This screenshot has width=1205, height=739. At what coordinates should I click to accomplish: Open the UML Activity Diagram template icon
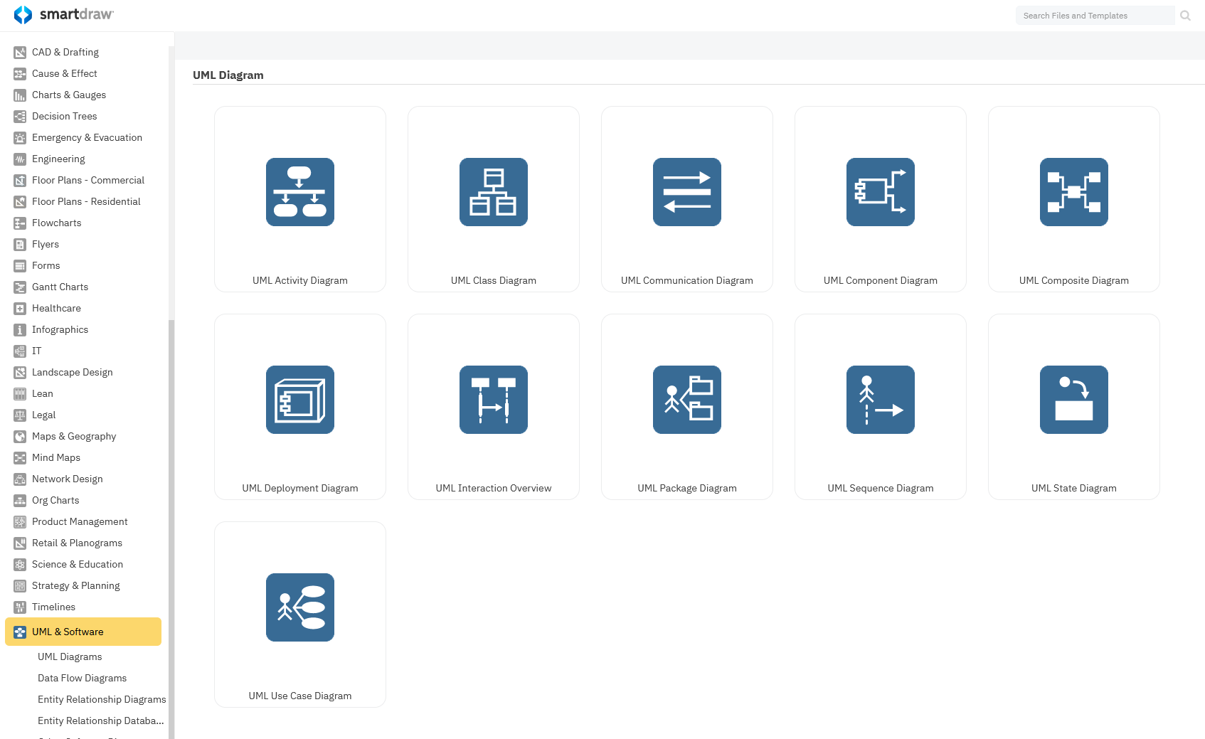(299, 192)
